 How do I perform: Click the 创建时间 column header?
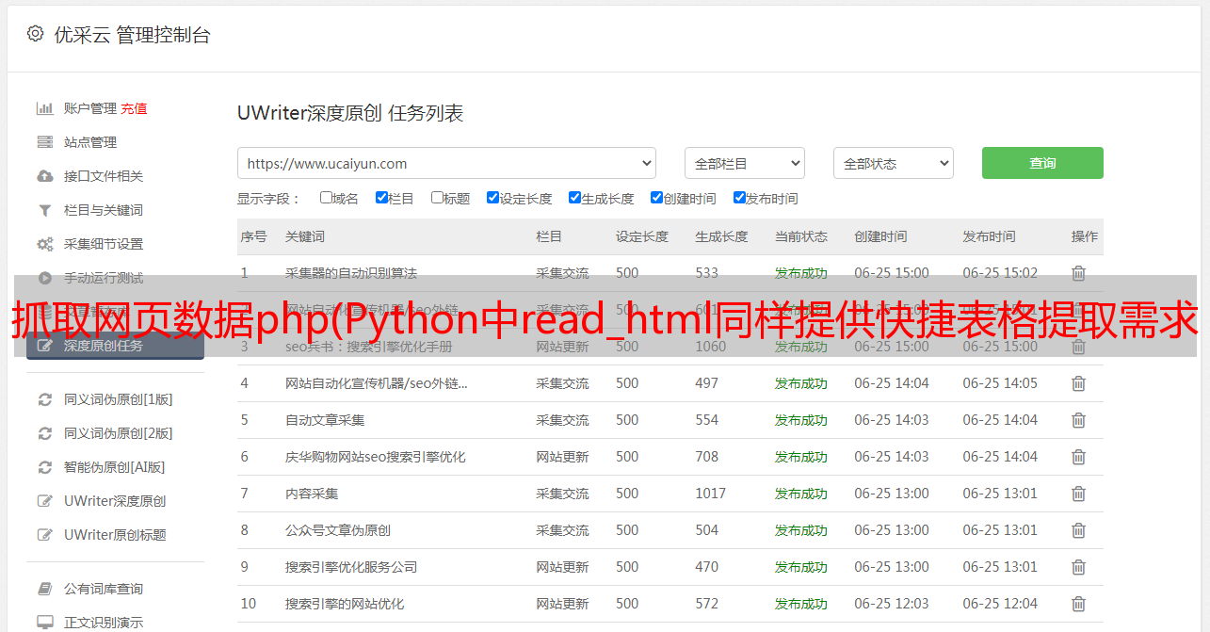[881, 236]
